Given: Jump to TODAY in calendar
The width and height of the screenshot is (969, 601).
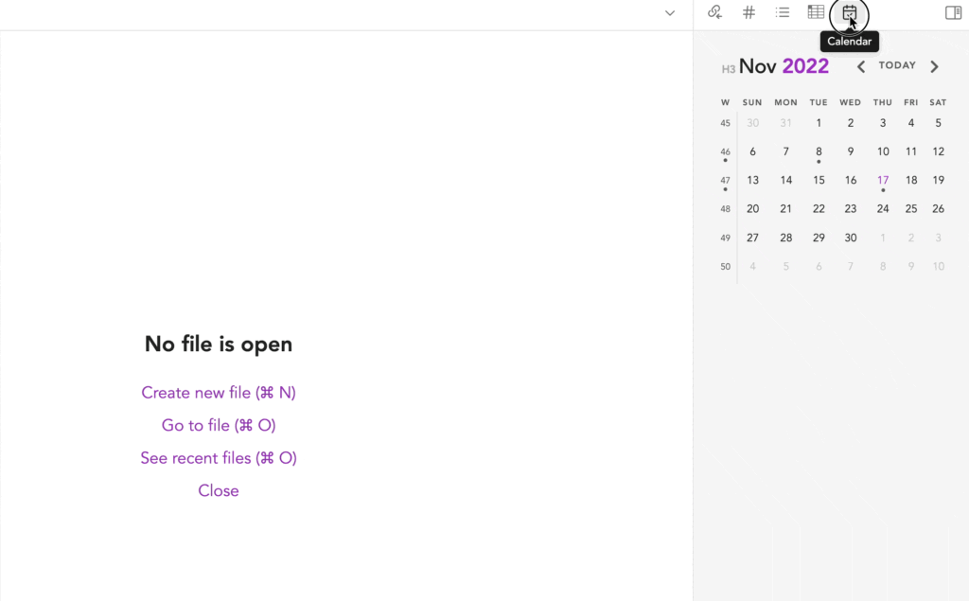Looking at the screenshot, I should (897, 66).
